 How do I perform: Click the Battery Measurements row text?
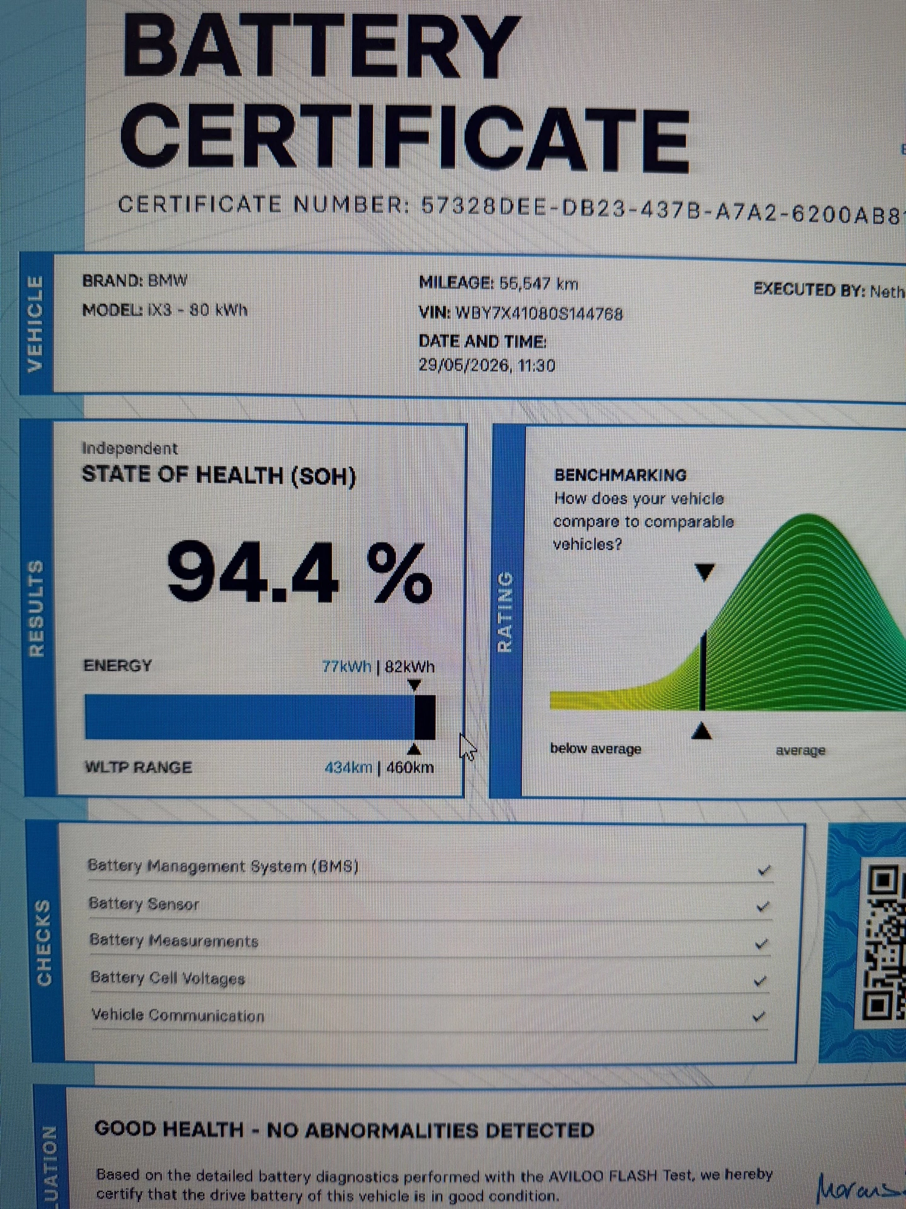[x=174, y=941]
